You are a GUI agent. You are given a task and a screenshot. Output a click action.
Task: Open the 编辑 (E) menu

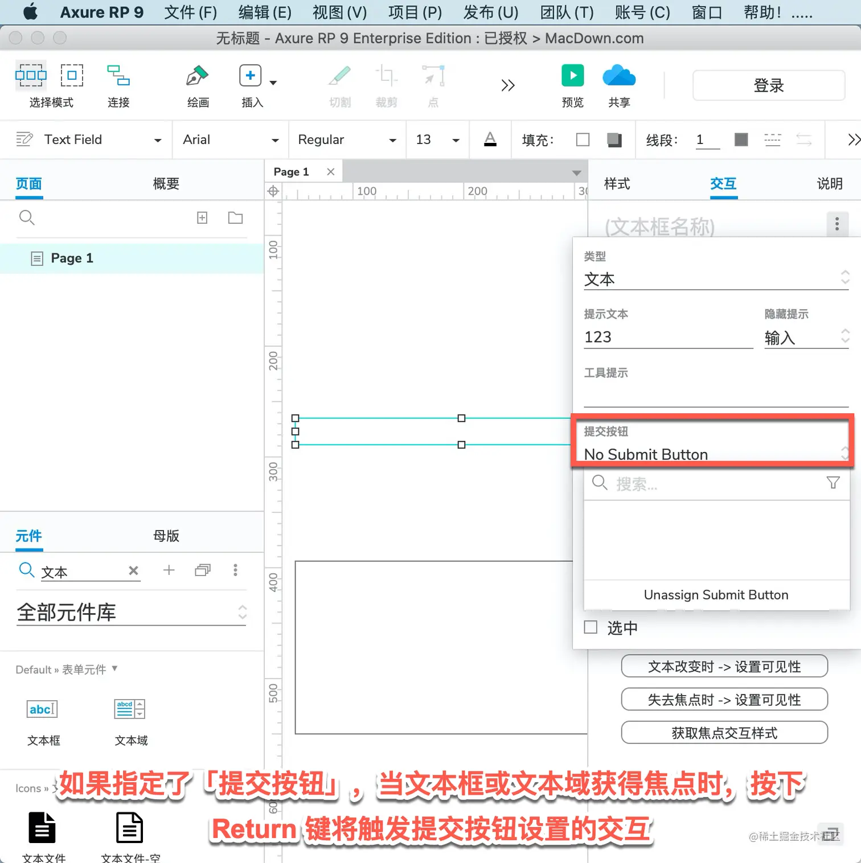[x=265, y=12]
